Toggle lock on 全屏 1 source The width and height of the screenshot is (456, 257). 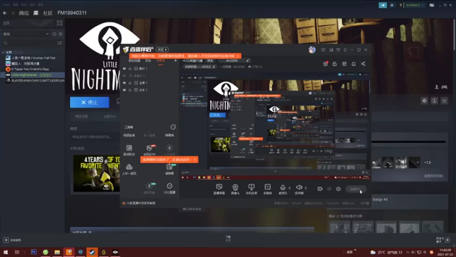pos(130,83)
